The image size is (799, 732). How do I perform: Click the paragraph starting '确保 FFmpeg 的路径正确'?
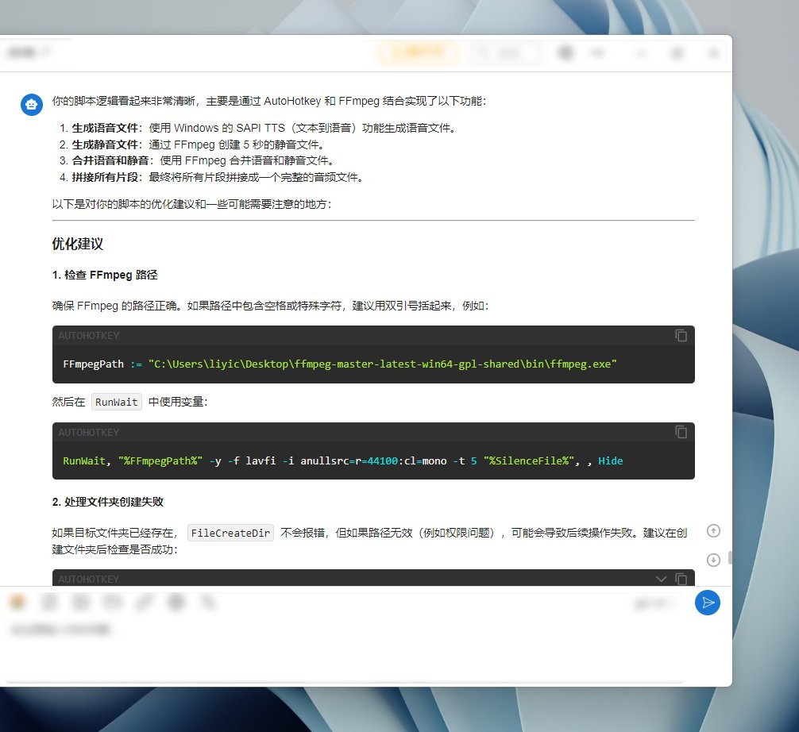tap(270, 306)
